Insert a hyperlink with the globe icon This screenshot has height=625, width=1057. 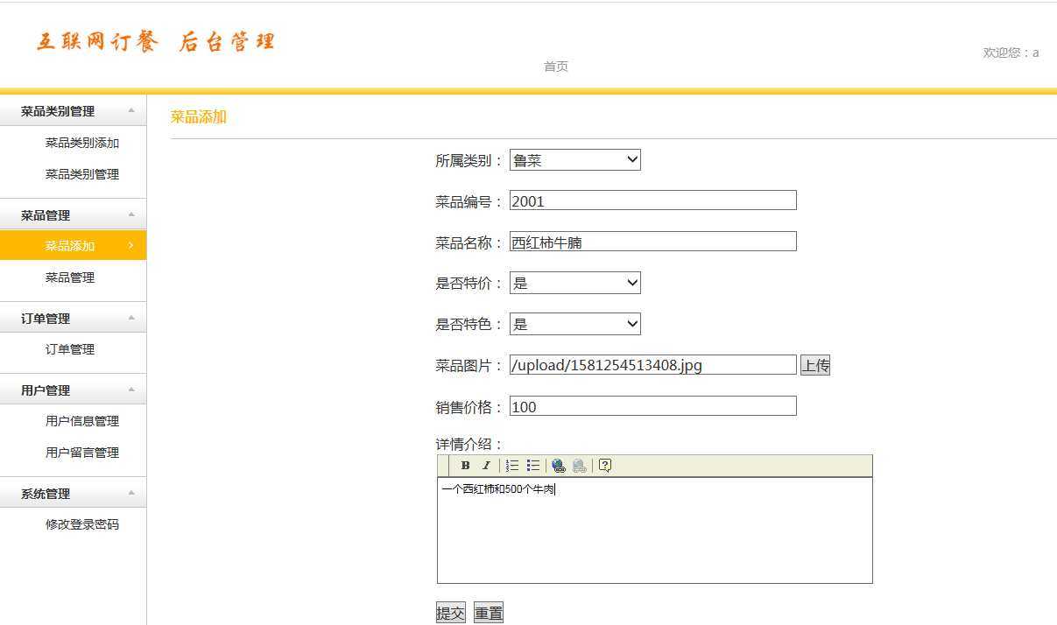point(559,466)
